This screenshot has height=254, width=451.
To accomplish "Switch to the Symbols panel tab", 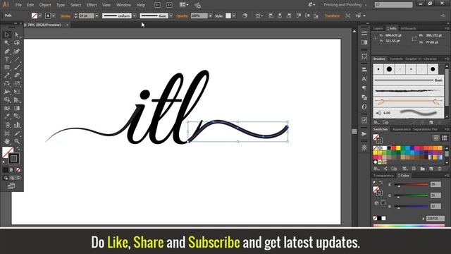I will (396, 59).
